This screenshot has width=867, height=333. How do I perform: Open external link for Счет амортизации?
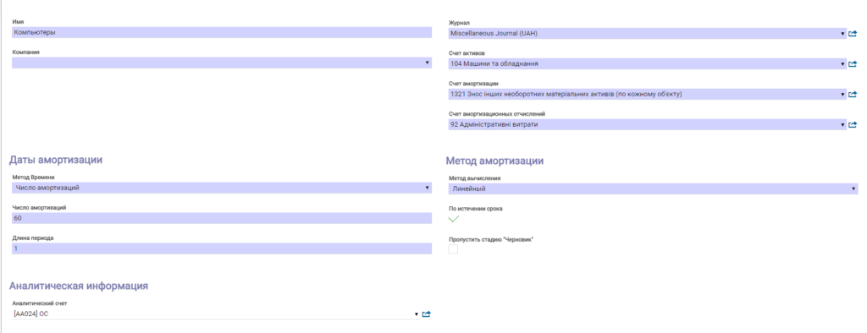tap(853, 95)
